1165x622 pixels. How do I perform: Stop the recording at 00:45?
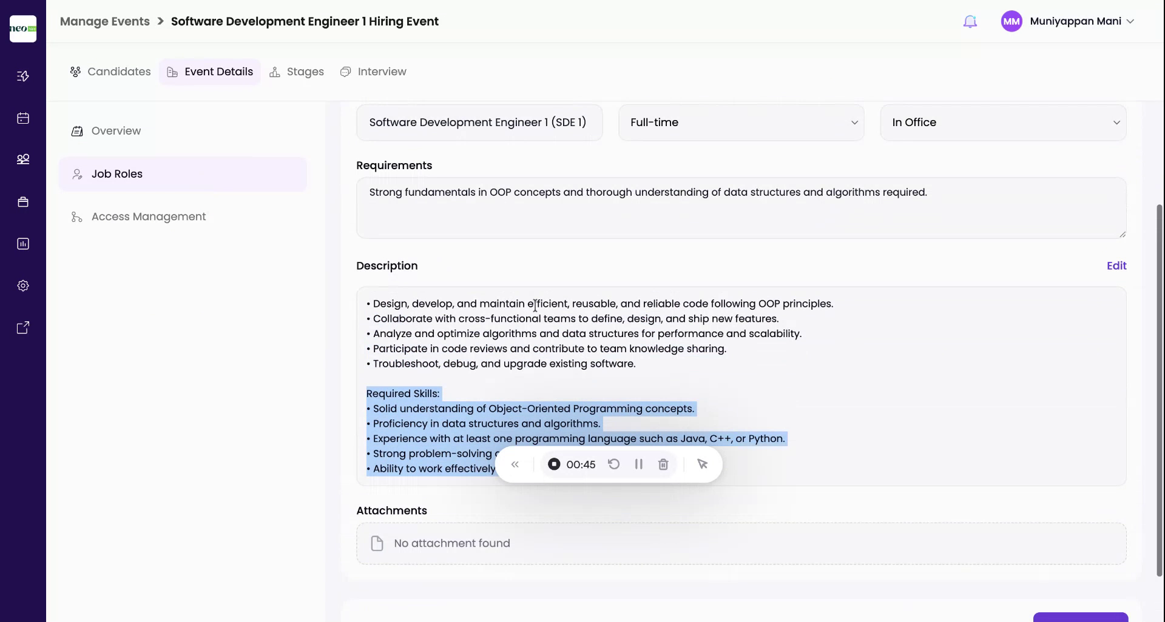click(554, 464)
